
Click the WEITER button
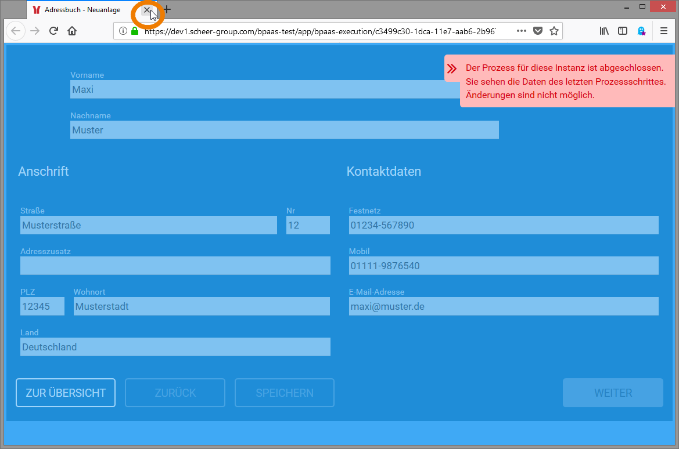click(613, 393)
